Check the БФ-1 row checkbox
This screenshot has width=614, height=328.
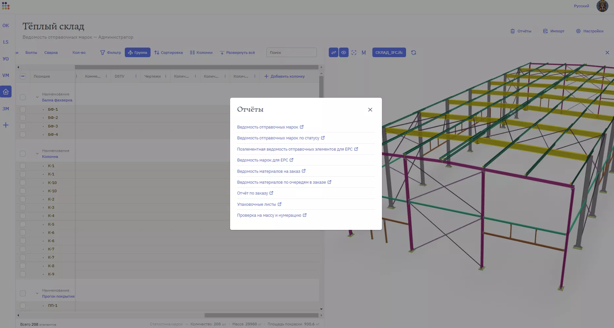(x=23, y=109)
